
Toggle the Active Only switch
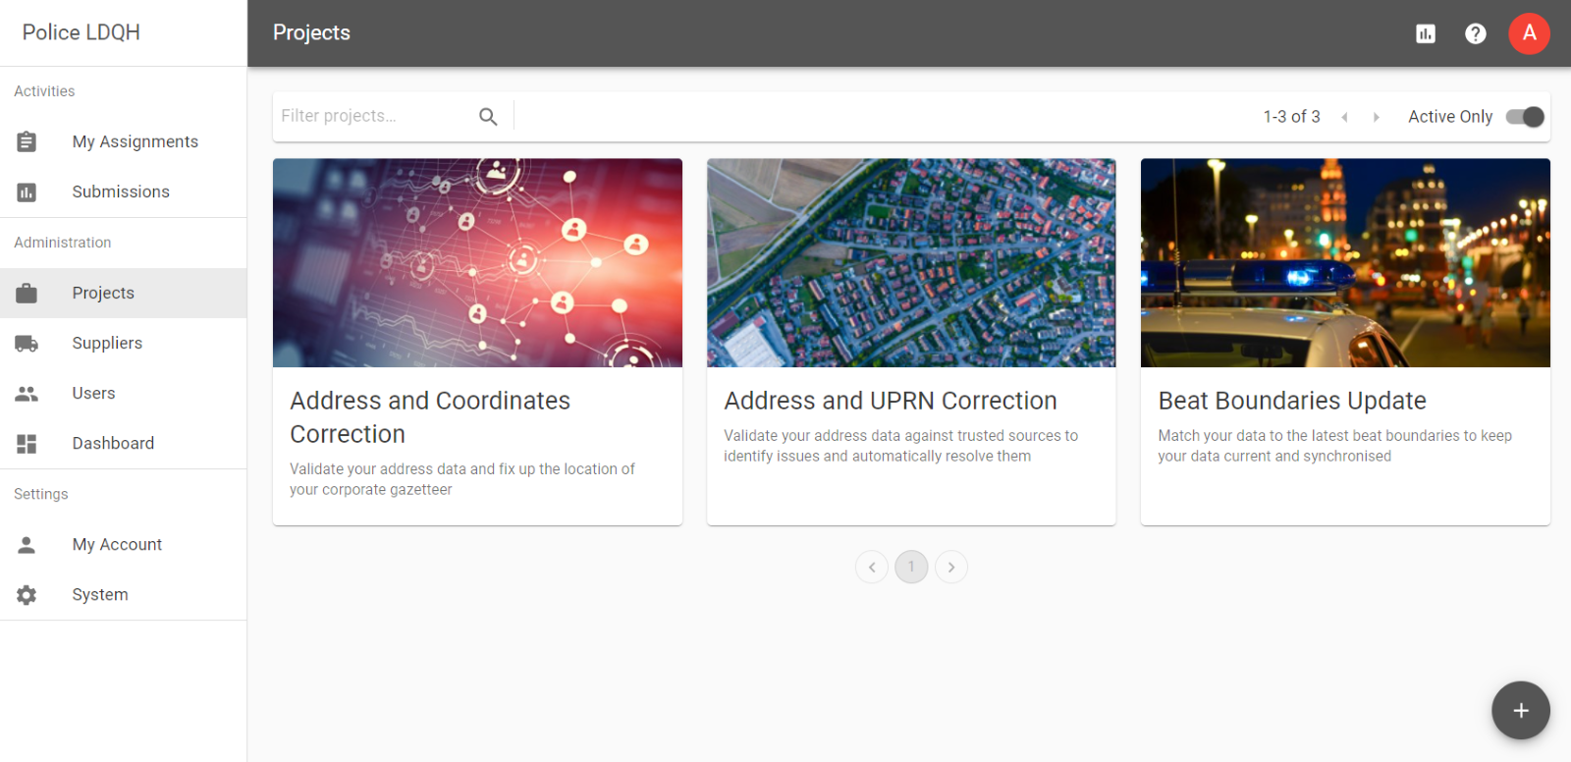(1525, 117)
